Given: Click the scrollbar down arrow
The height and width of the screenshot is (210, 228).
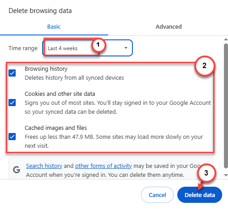Looking at the screenshot, I should (226, 175).
